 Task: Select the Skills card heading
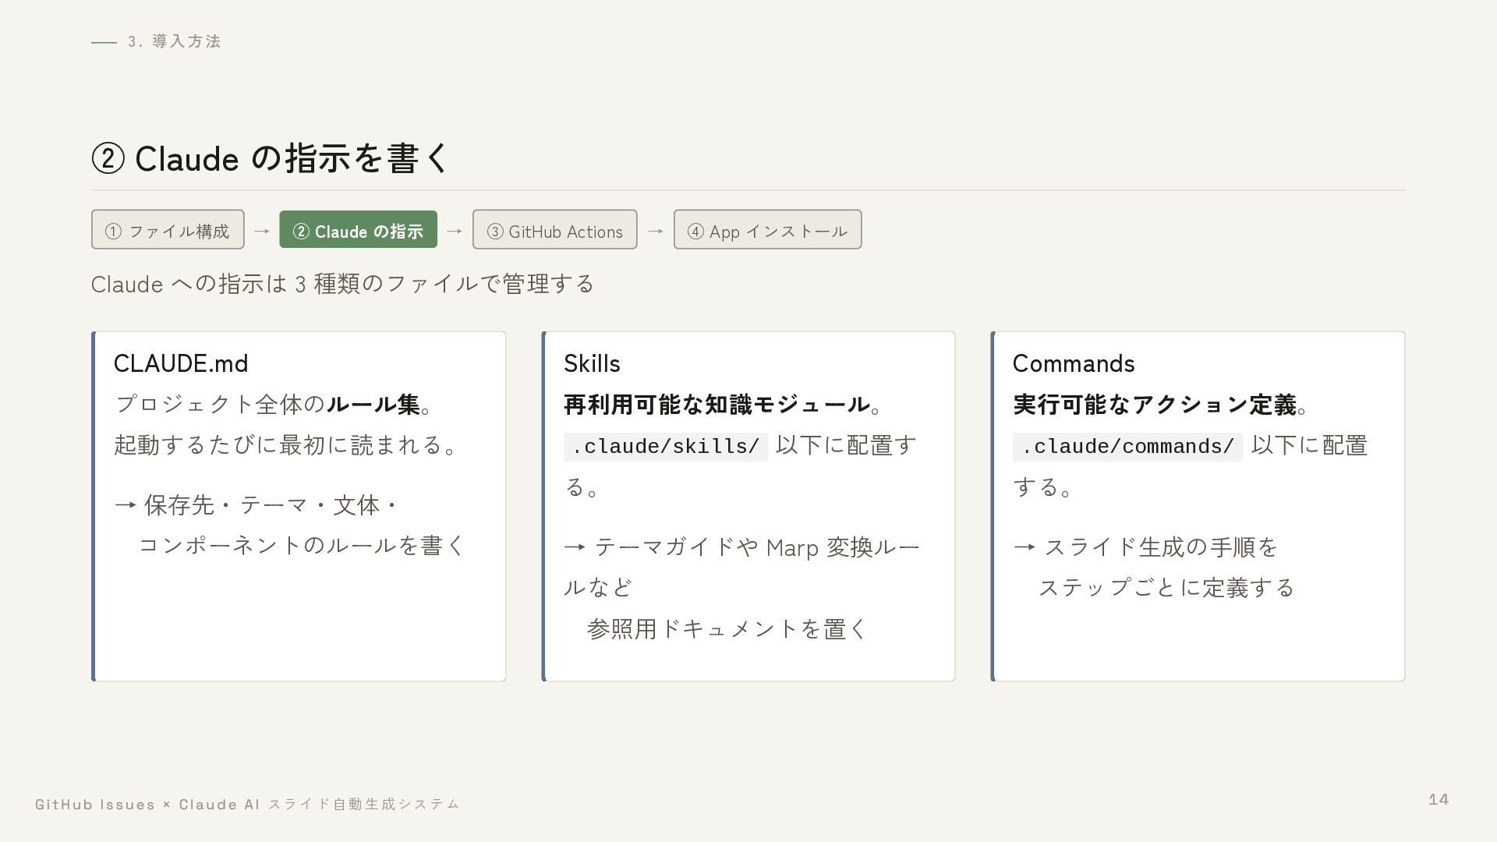tap(592, 363)
